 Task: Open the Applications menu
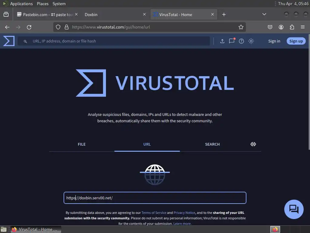tap(21, 4)
